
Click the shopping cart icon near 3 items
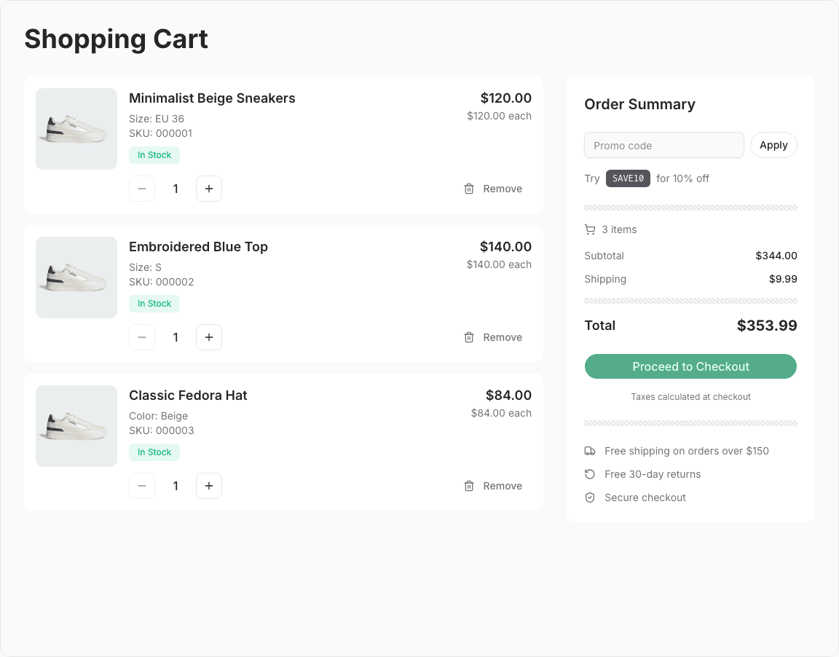590,229
